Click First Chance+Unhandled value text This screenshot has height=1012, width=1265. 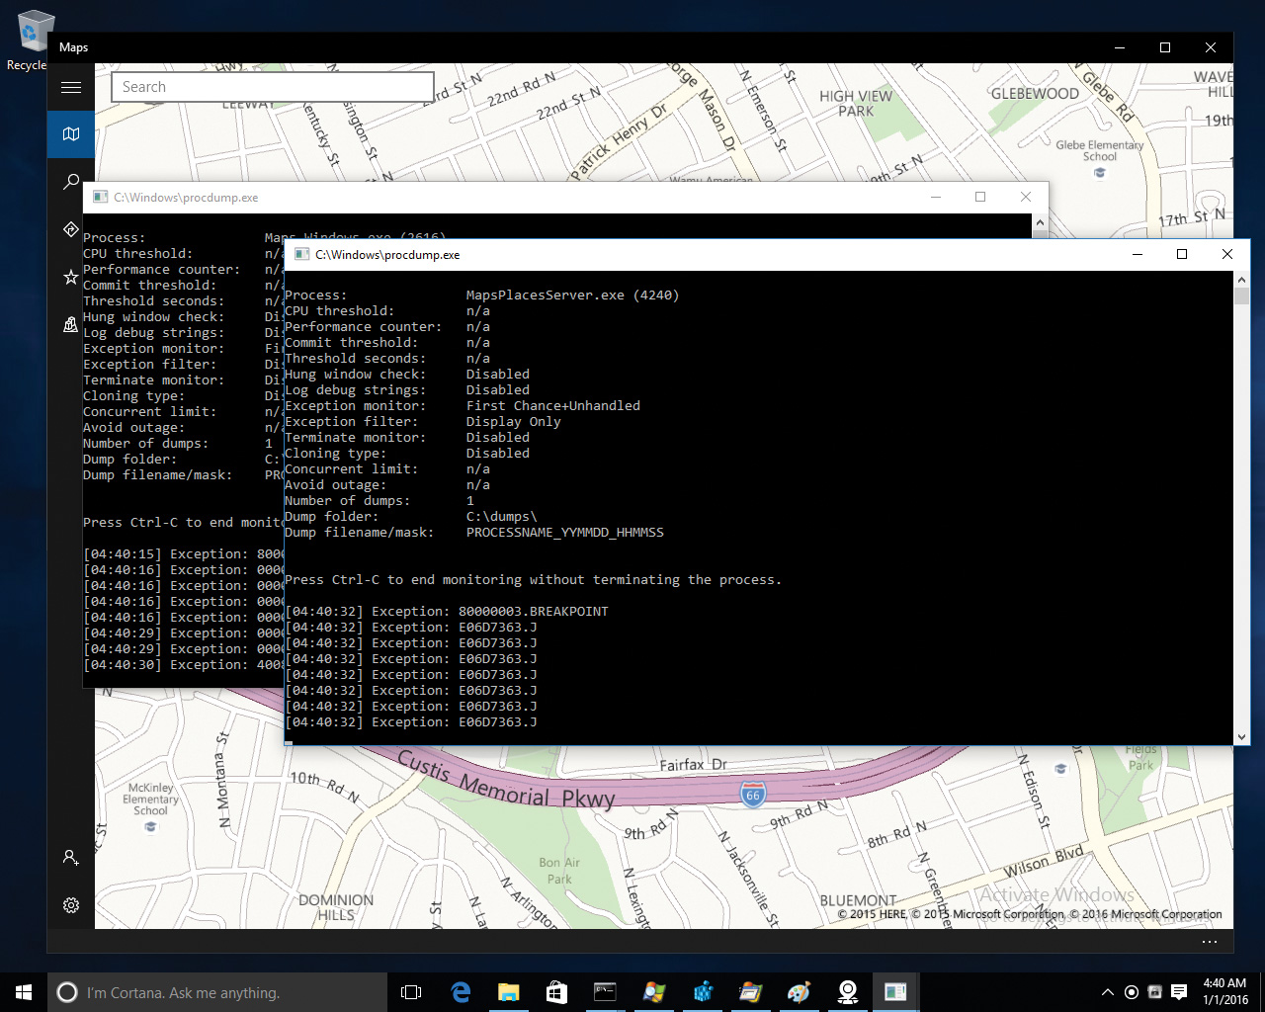[x=553, y=405]
